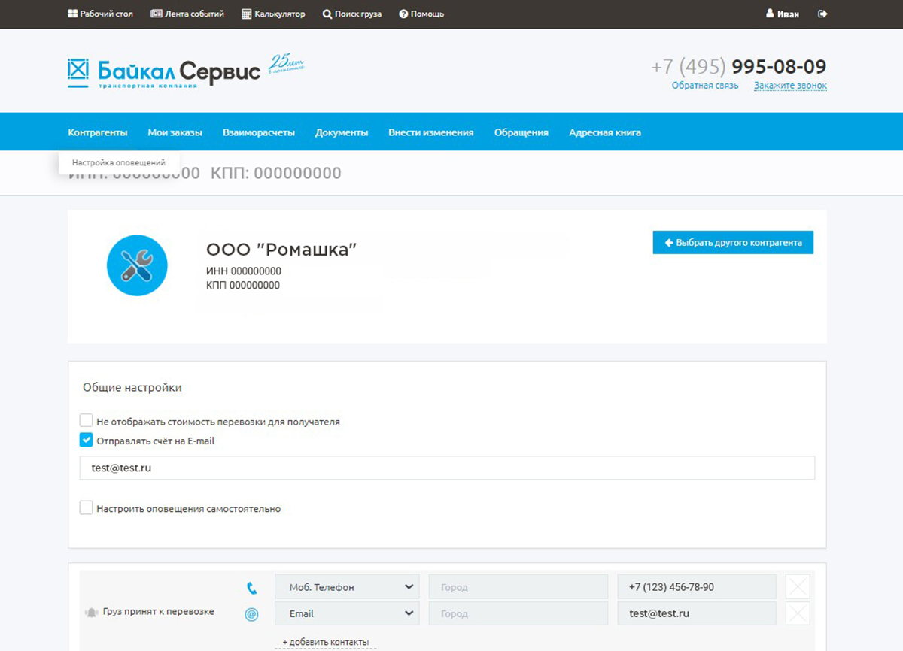Image resolution: width=903 pixels, height=651 pixels.
Task: Click the wrench and screwdriver avatar icon
Action: tap(137, 265)
